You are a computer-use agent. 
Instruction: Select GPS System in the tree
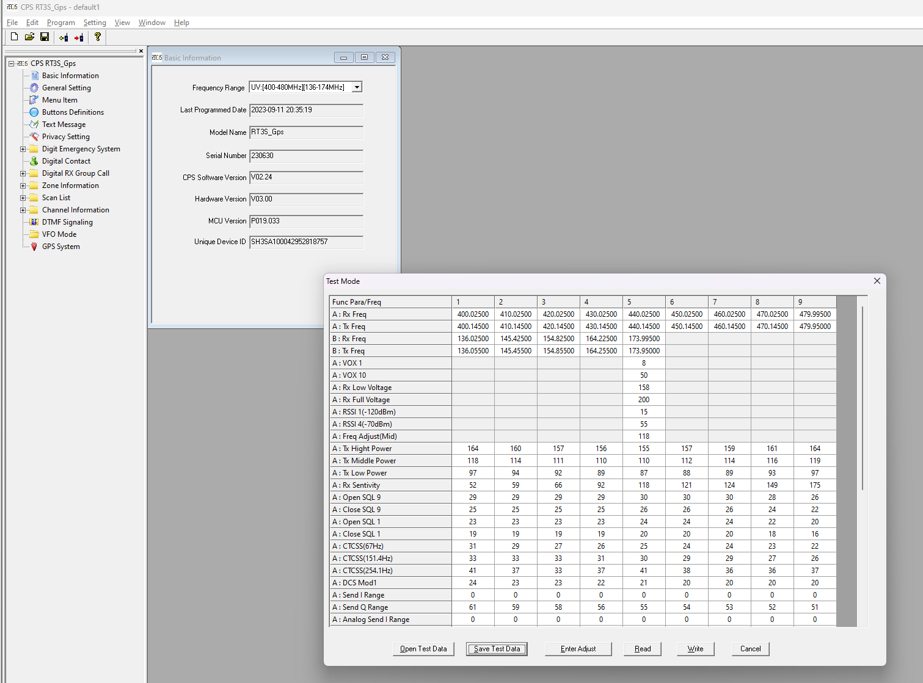(x=60, y=247)
